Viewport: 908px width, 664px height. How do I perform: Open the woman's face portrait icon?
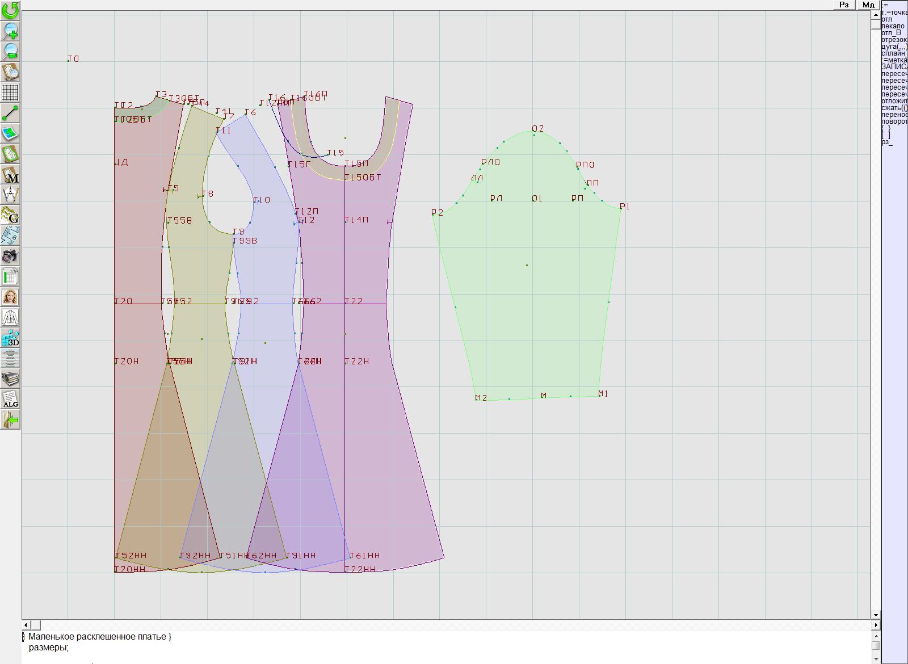[x=10, y=297]
